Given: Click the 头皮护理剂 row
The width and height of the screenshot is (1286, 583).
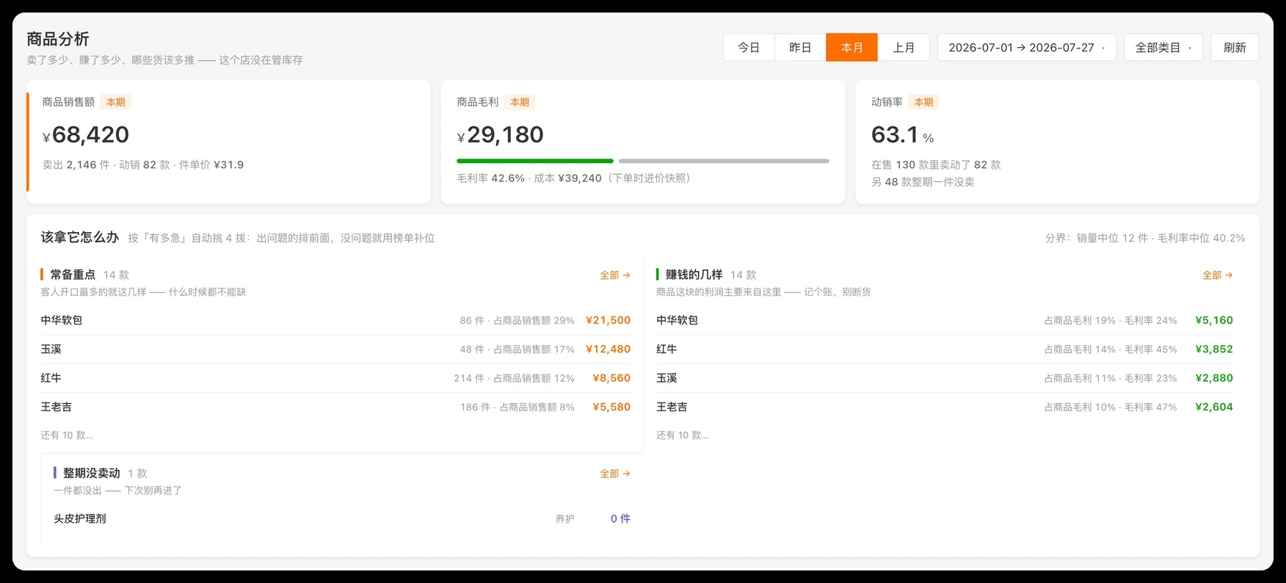Looking at the screenshot, I should point(342,518).
